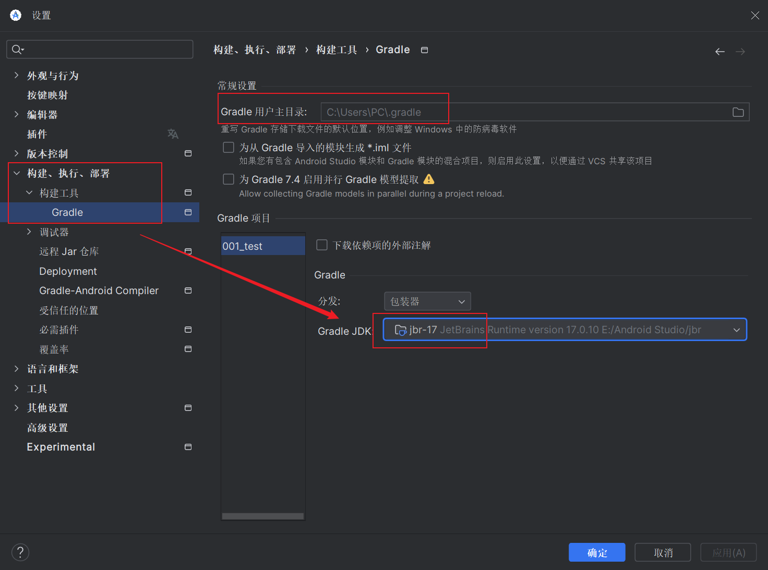The width and height of the screenshot is (768, 570).
Task: Click the forward navigation arrow in settings header
Action: pyautogui.click(x=740, y=51)
